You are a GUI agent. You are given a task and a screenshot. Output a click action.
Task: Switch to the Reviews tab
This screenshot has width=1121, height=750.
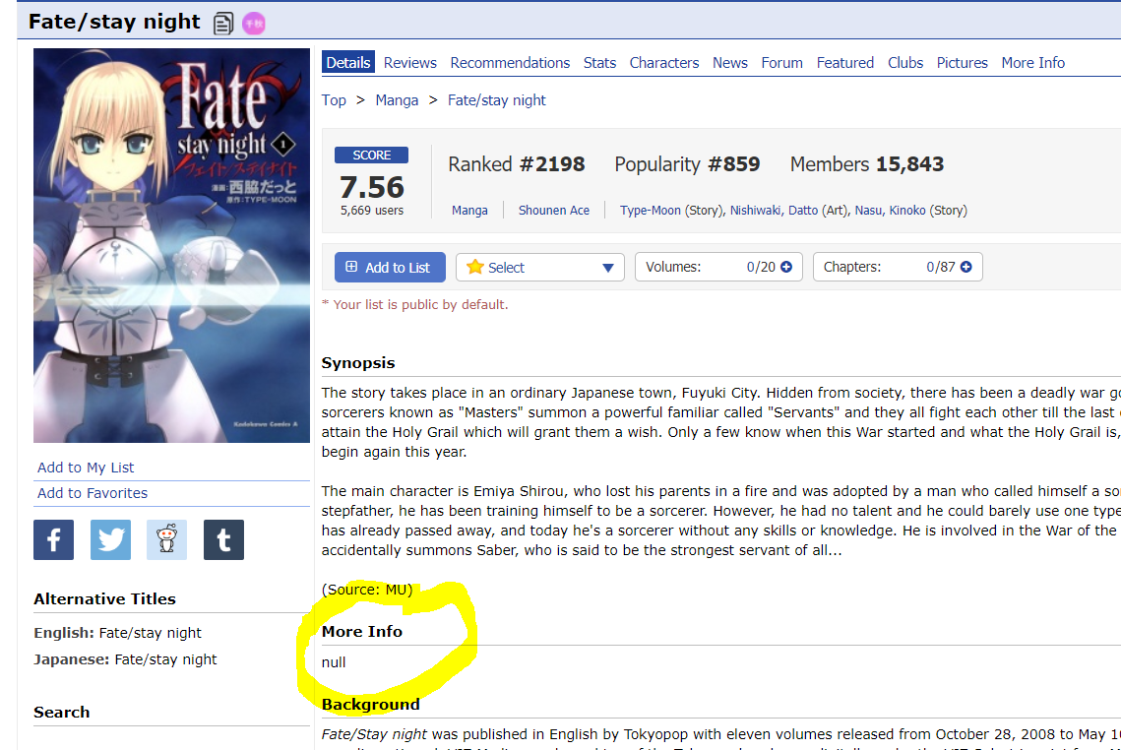(x=409, y=63)
